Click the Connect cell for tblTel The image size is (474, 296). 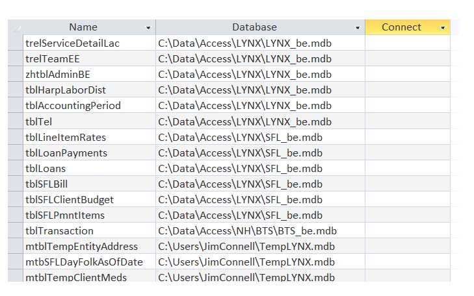pyautogui.click(x=407, y=121)
